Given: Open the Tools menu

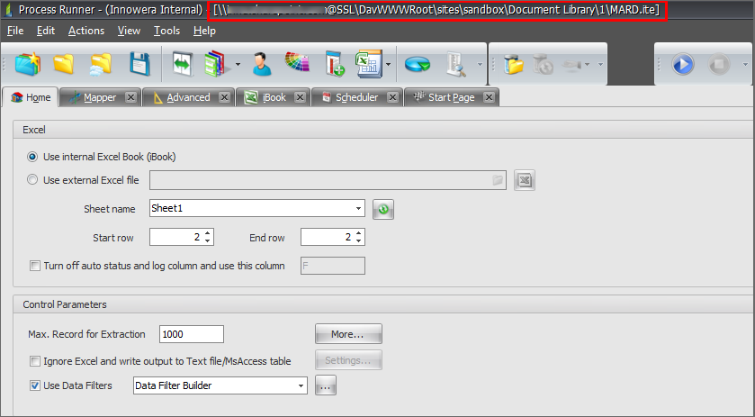Looking at the screenshot, I should click(166, 31).
